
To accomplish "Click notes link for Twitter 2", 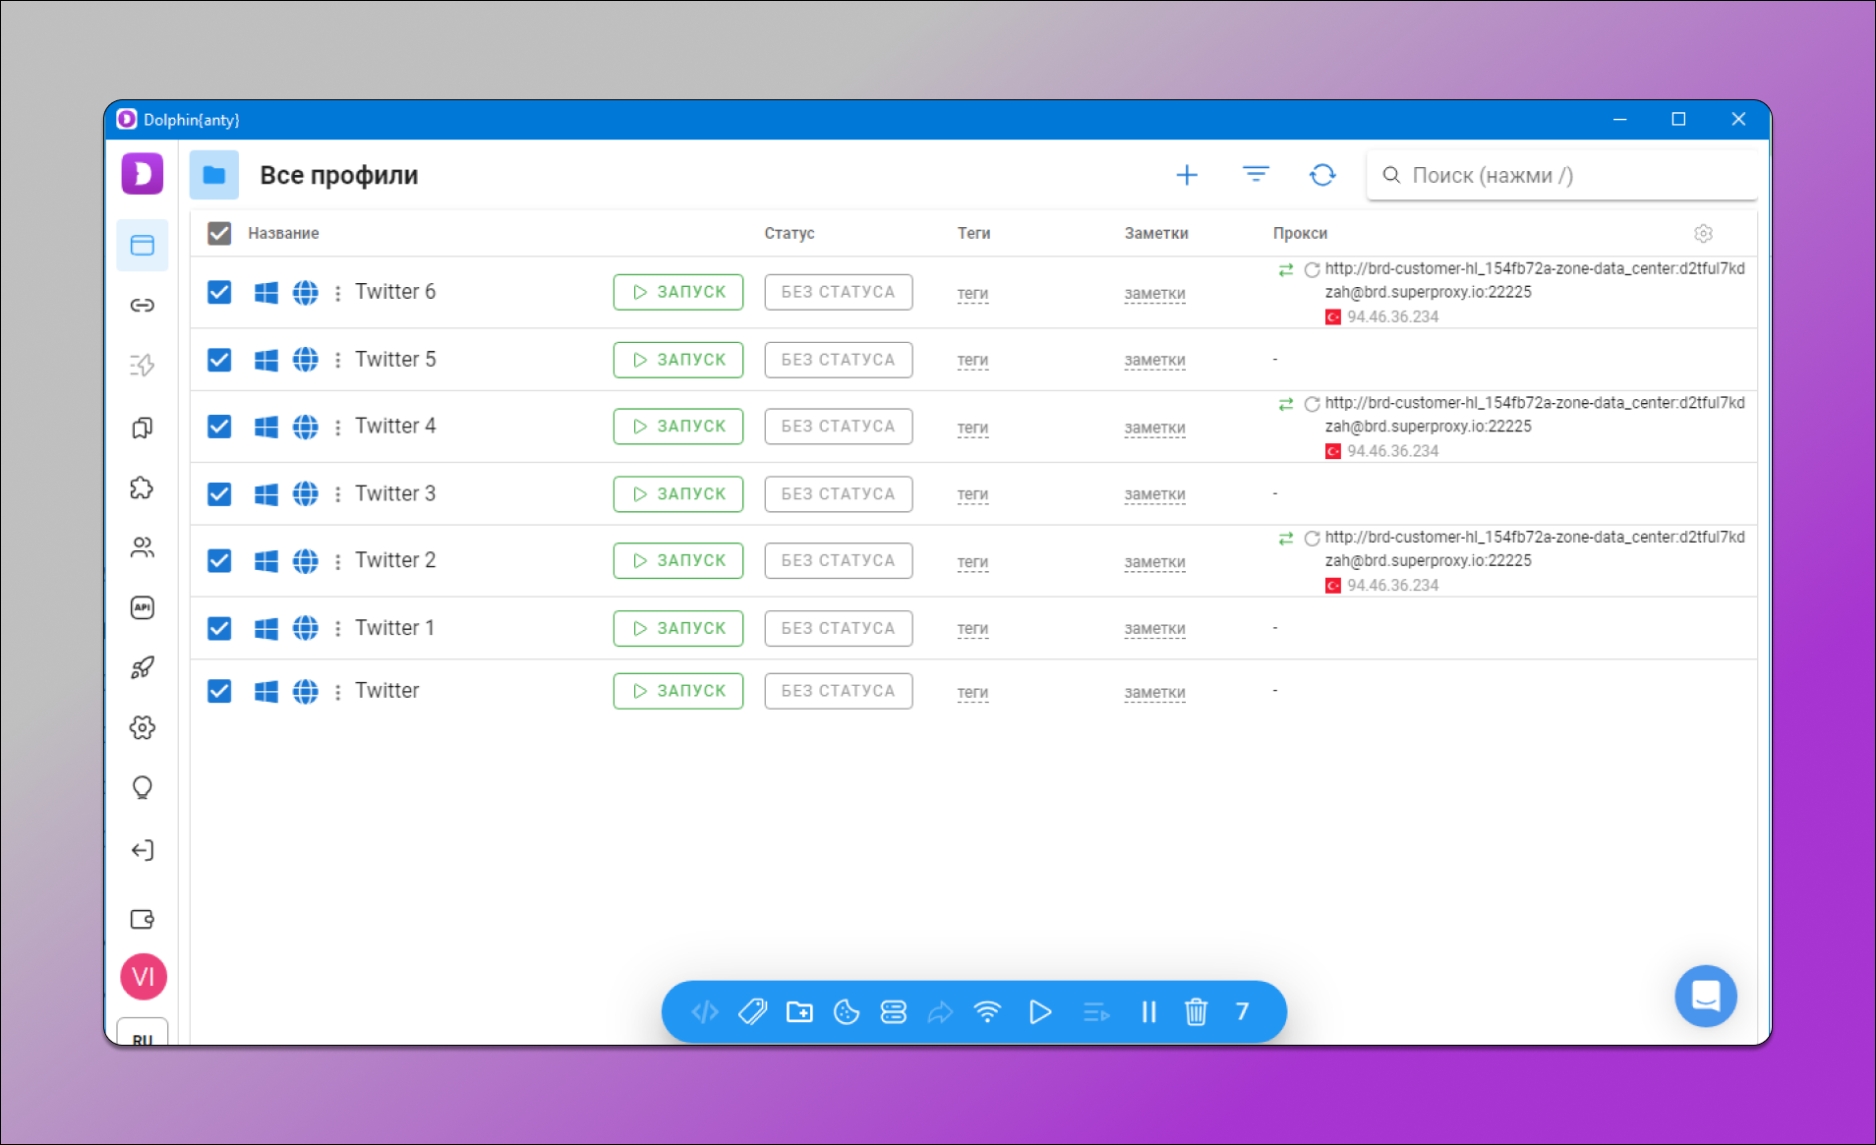I will 1154,561.
